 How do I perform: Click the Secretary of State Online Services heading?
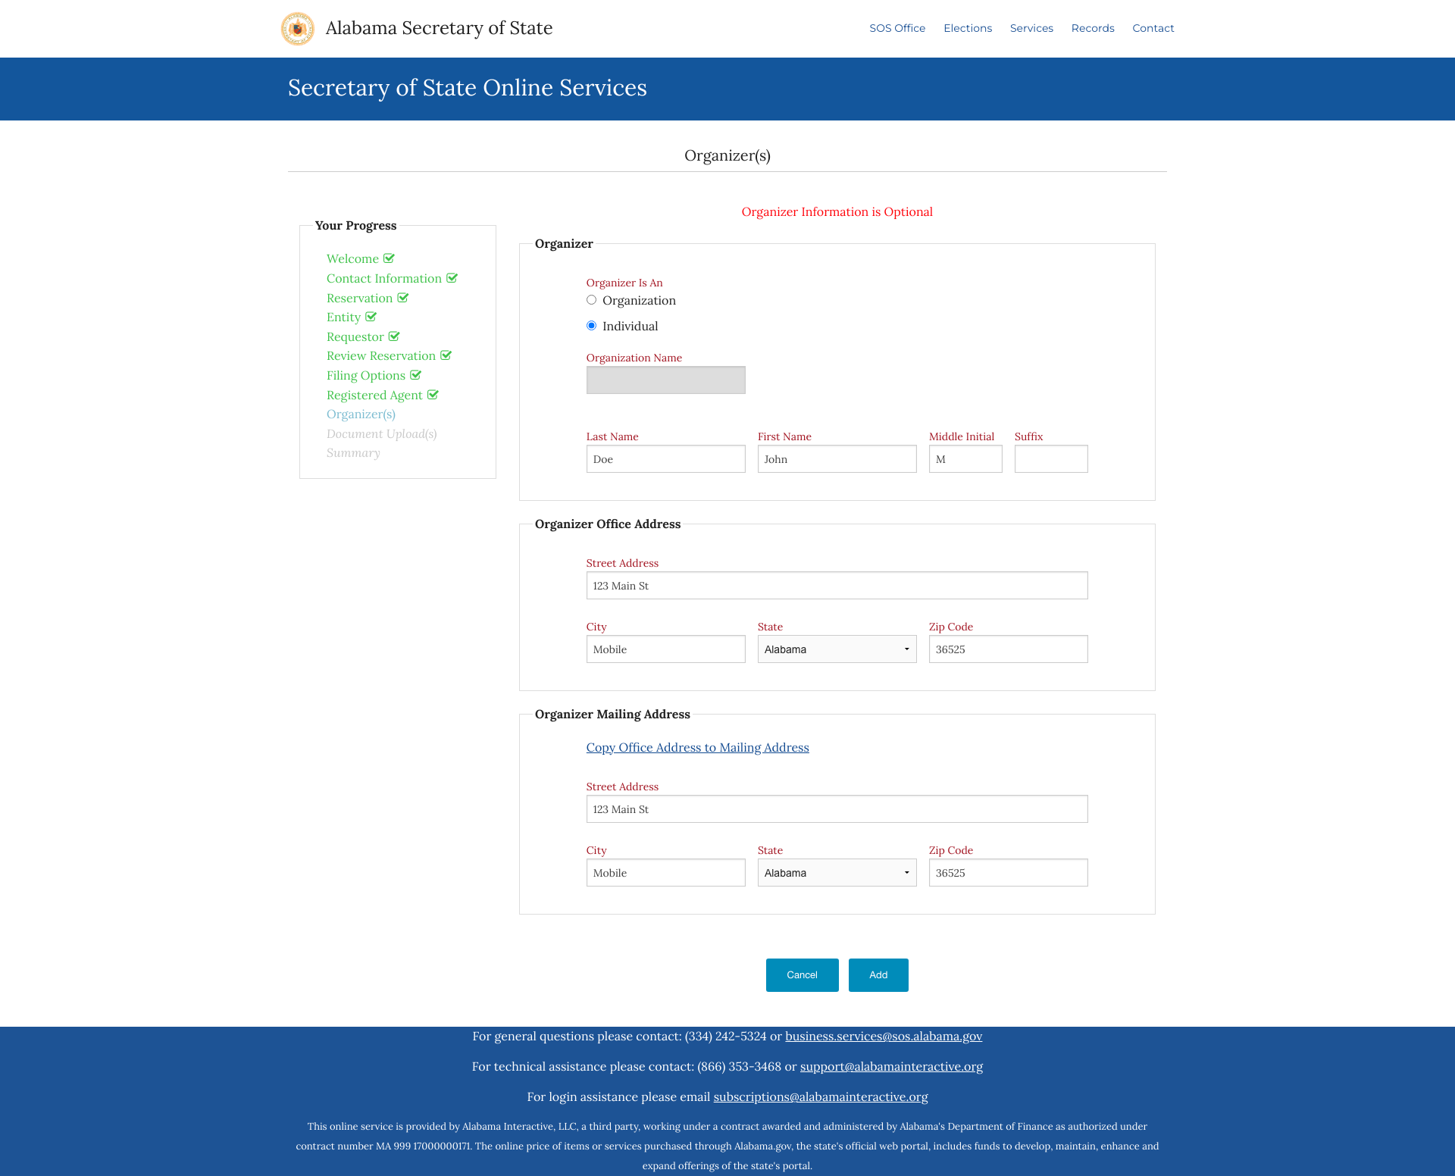(467, 88)
